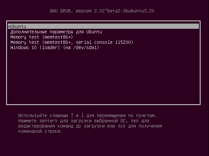
Task: Click the «enter» key hint
Action: [x=48, y=121]
